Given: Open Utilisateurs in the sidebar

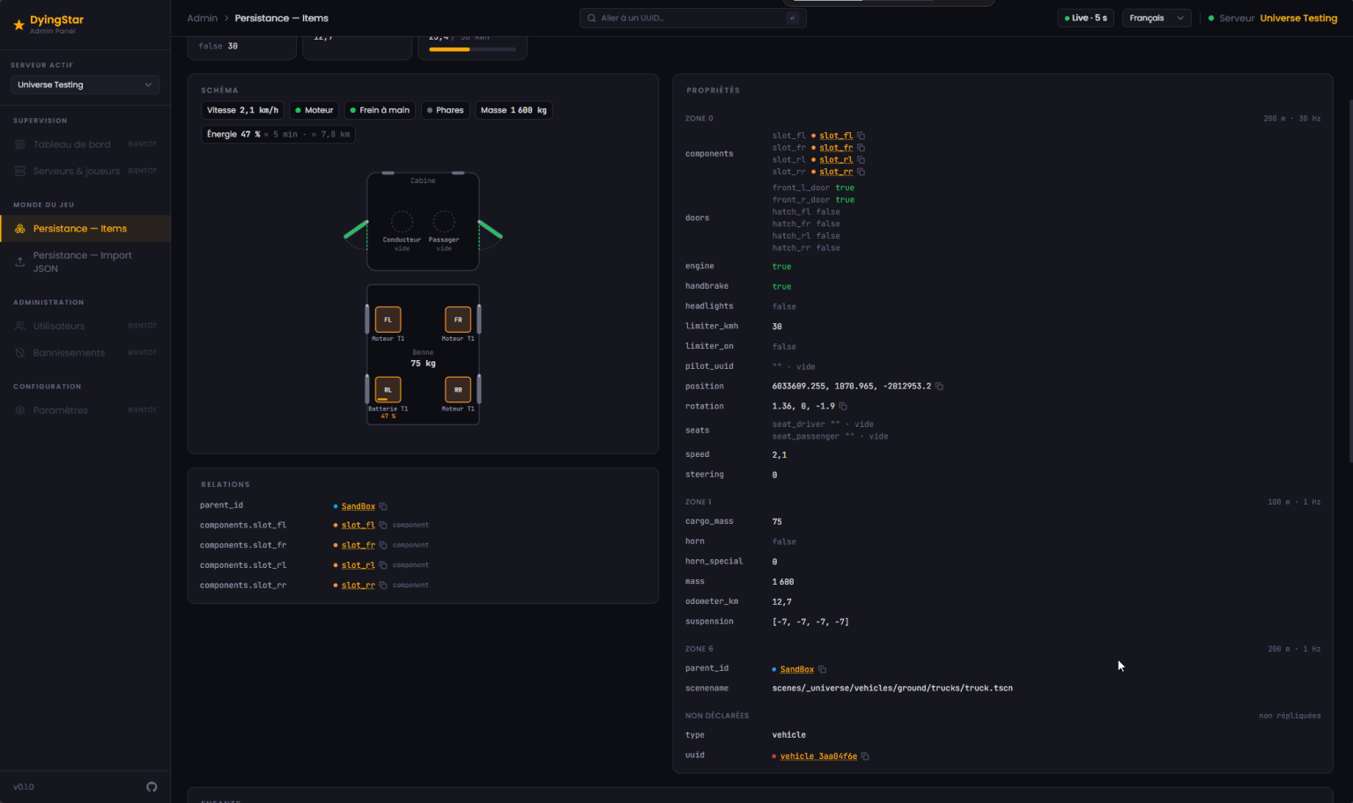Looking at the screenshot, I should click(x=85, y=326).
